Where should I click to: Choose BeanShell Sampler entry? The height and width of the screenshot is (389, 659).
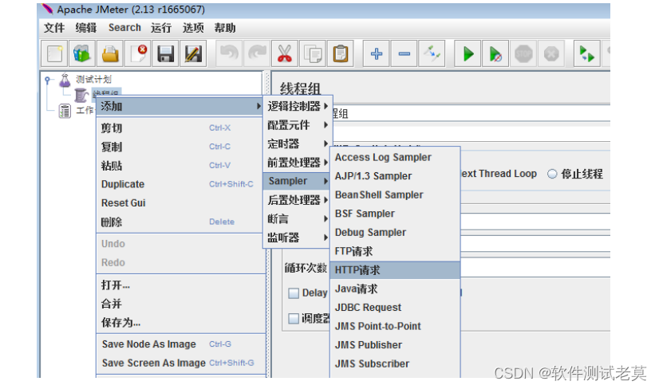[395, 195]
